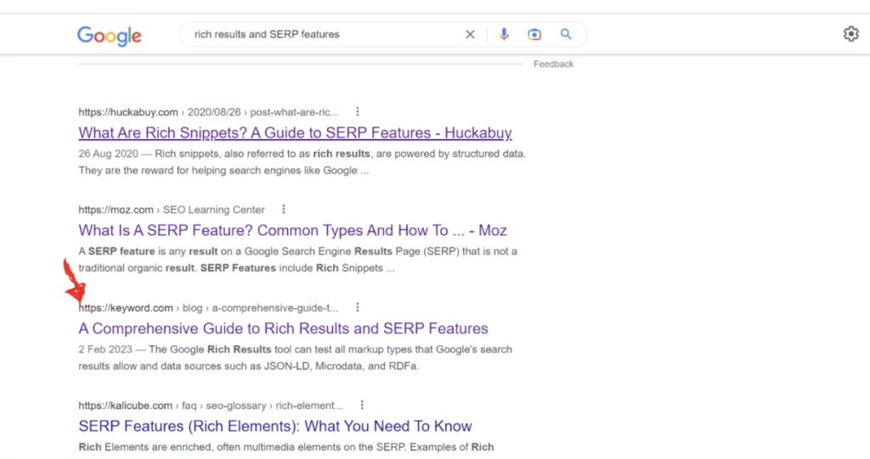Viewport: 870px width, 459px height.
Task: Click the keyword.com blog URL breadcrumb
Action: 208,308
